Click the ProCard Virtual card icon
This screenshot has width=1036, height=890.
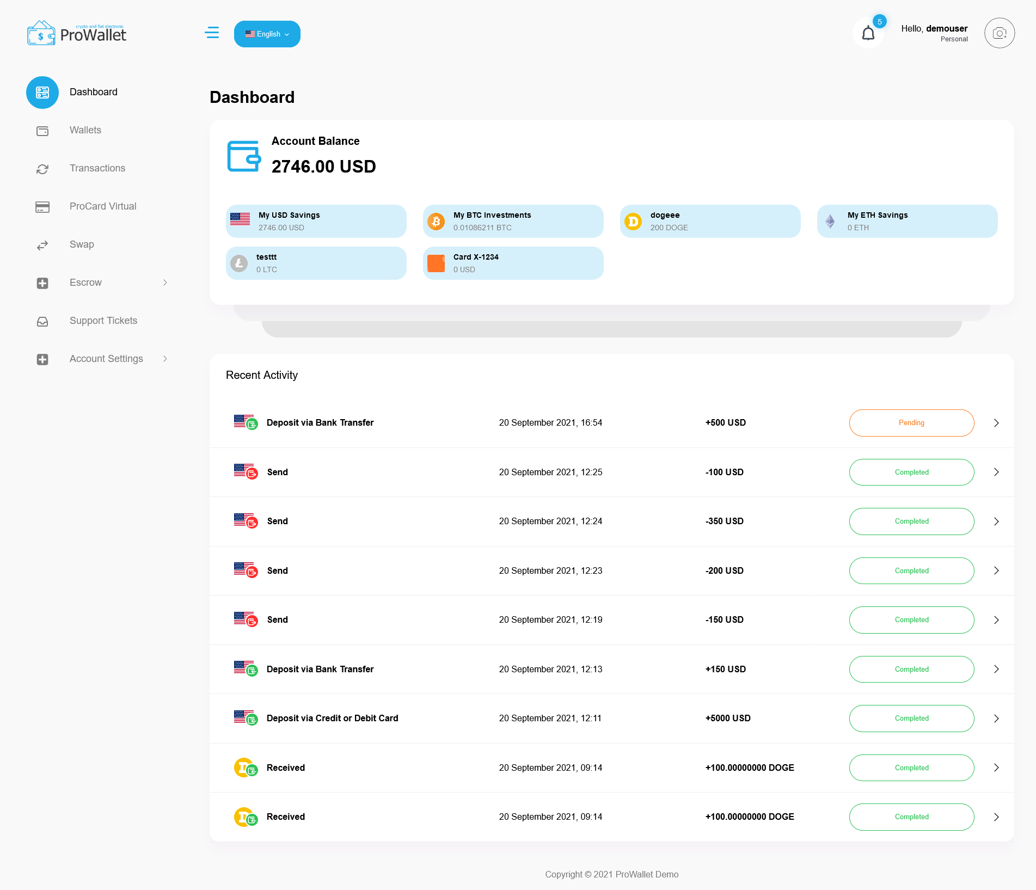[x=42, y=207]
